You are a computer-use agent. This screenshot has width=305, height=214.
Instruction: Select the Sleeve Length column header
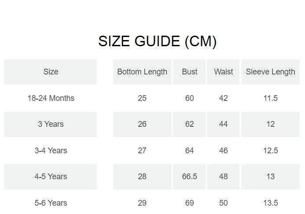pyautogui.click(x=270, y=72)
